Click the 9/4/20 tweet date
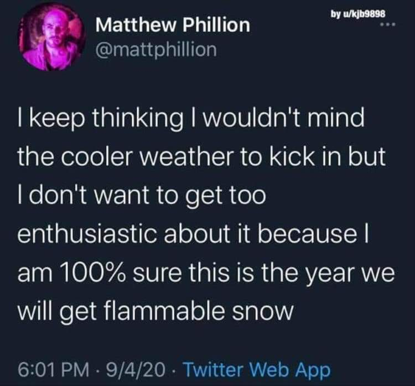The image size is (415, 386). [136, 370]
